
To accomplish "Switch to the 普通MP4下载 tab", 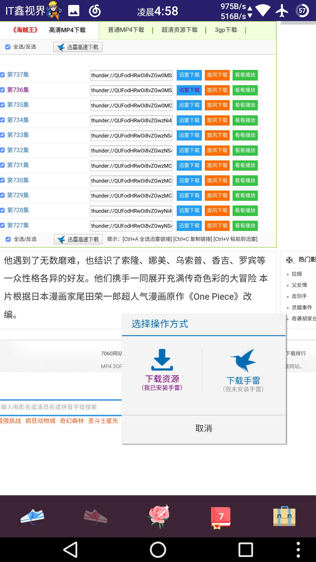I will click(x=126, y=30).
